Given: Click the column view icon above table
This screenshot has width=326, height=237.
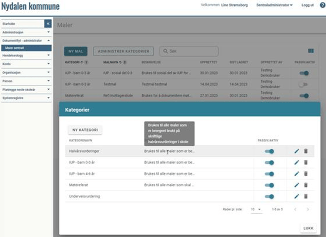Looking at the screenshot, I should 311,51.
